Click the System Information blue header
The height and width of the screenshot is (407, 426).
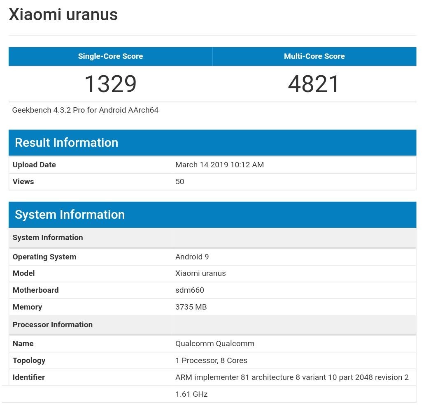click(70, 215)
